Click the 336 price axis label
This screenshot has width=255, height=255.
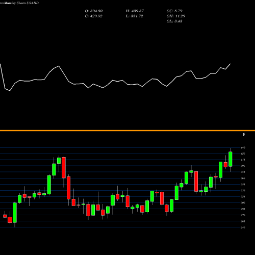click(x=243, y=191)
